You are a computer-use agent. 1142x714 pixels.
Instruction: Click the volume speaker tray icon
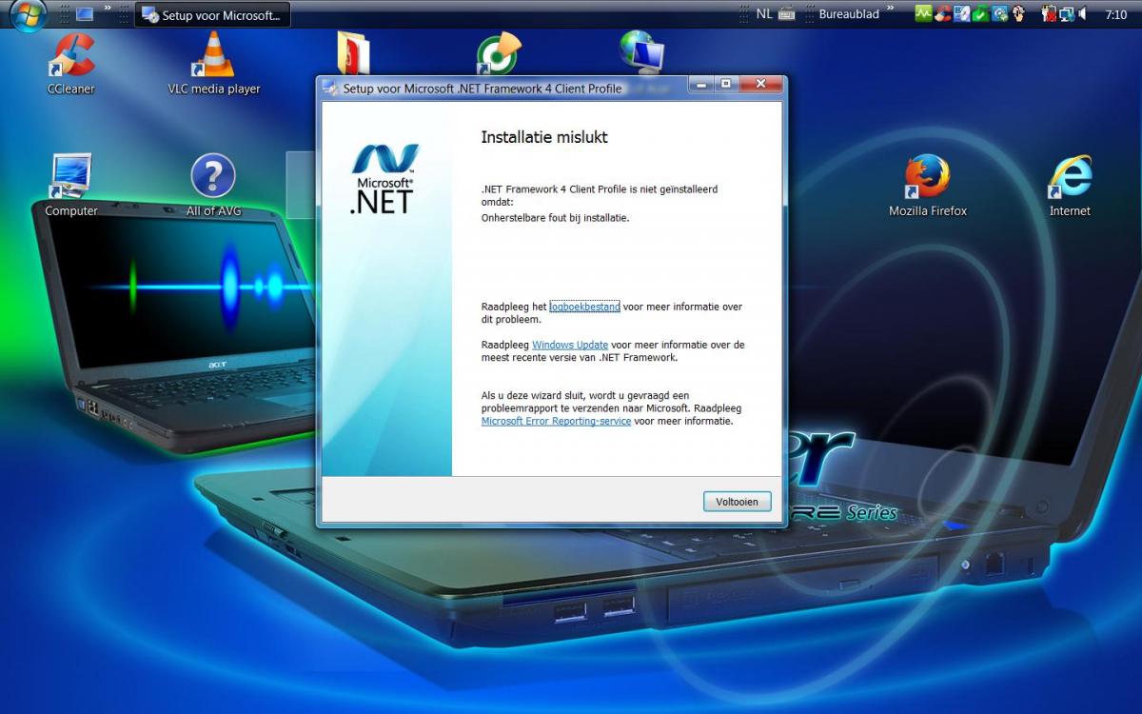click(x=1082, y=14)
